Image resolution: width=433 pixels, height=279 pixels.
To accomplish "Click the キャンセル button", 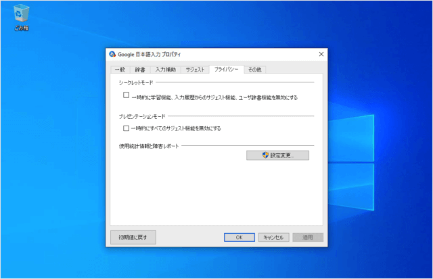I will 273,237.
